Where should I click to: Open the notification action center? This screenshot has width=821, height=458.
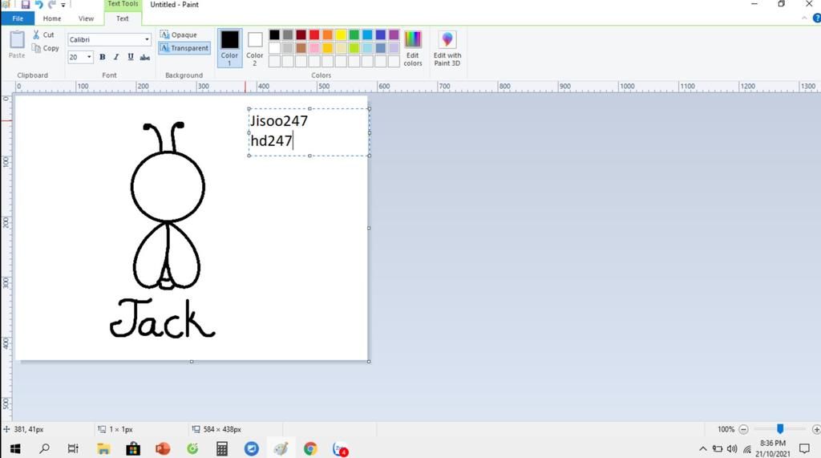[804, 448]
